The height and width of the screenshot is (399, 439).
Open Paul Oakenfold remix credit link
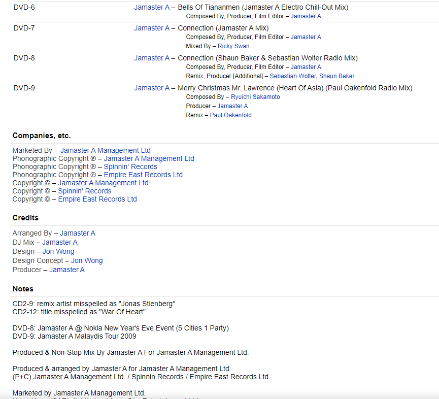coord(231,115)
